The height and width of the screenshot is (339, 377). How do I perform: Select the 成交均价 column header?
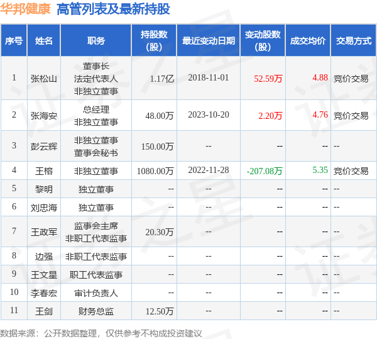(308, 41)
